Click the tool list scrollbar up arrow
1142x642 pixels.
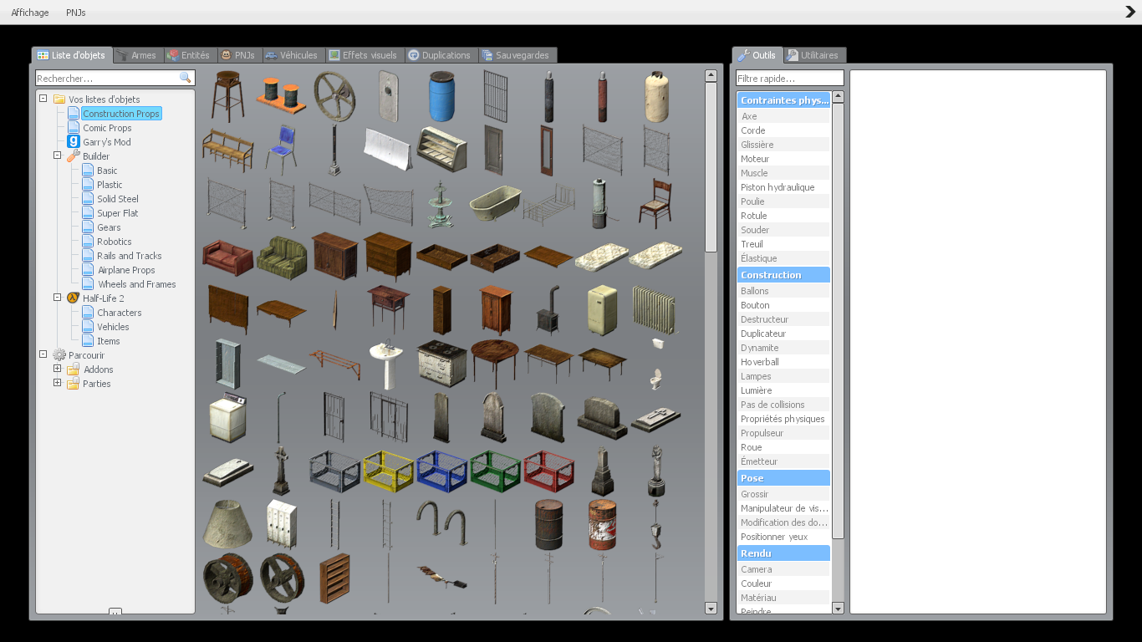click(838, 97)
